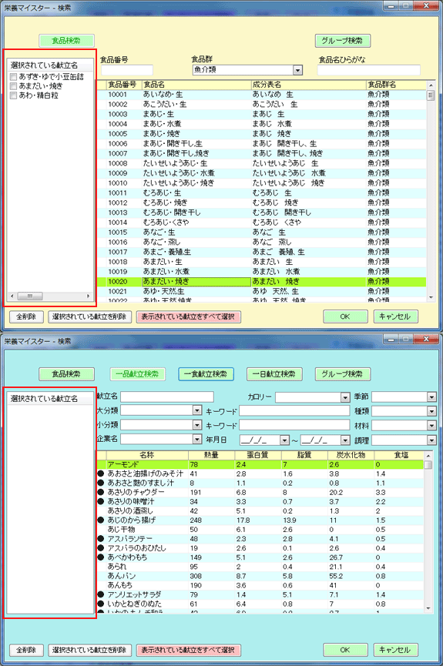The image size is (443, 666).
Task: Click 選択されている献立を削除 in yellow window
Action: point(89,317)
